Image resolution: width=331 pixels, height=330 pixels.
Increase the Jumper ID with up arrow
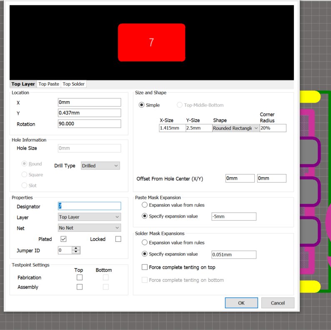(76, 249)
